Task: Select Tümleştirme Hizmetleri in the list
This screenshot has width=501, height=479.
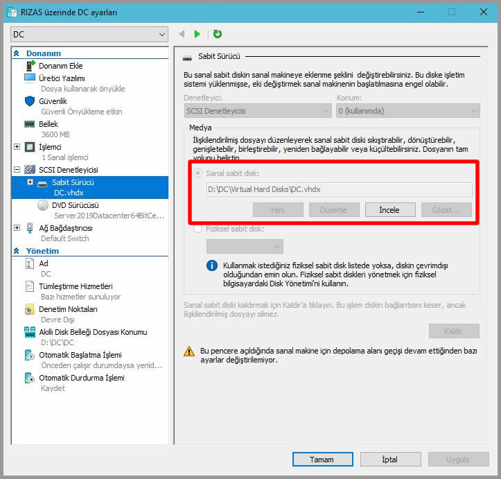Action: point(76,286)
